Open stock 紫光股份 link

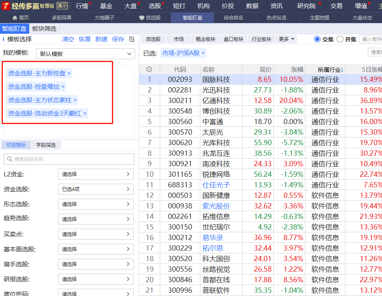pyautogui.click(x=216, y=206)
